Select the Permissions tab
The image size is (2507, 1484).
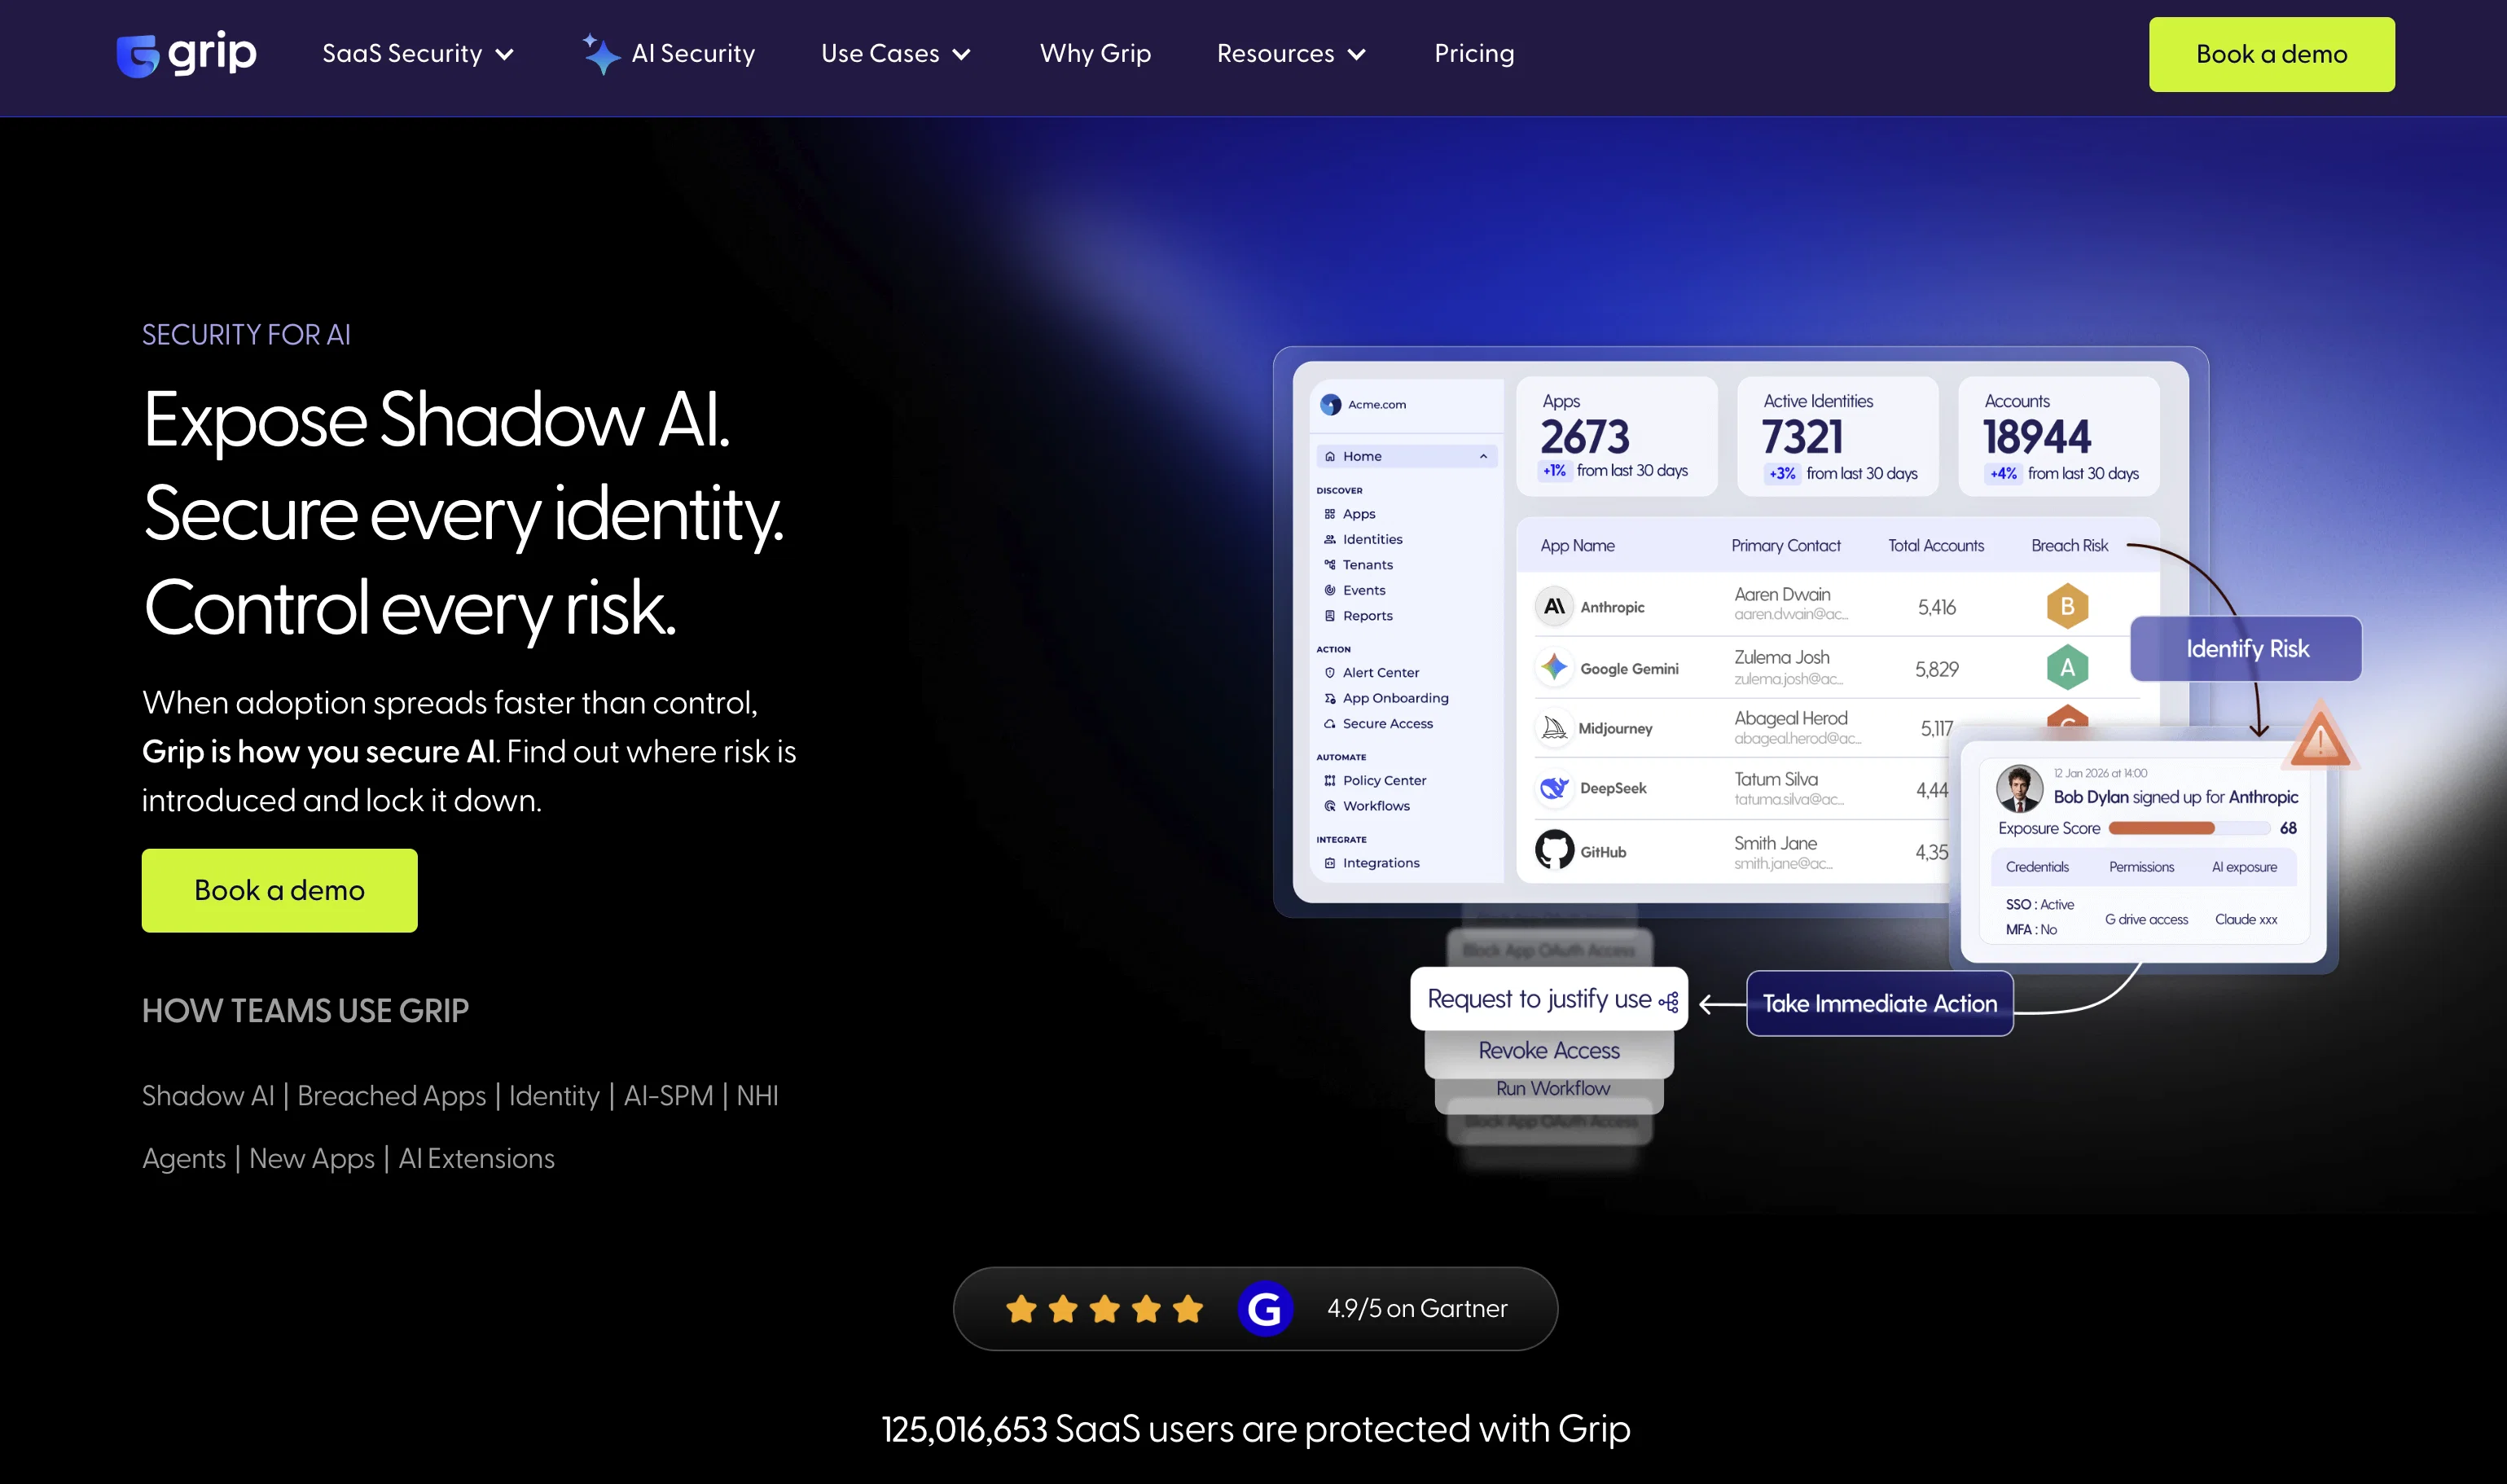pos(2141,867)
